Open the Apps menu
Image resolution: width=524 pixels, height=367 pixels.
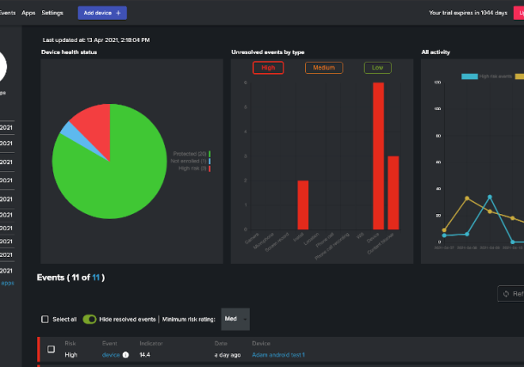click(28, 13)
